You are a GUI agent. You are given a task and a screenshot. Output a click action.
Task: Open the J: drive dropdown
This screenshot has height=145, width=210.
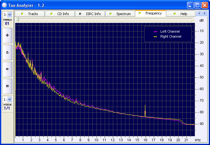(9, 15)
